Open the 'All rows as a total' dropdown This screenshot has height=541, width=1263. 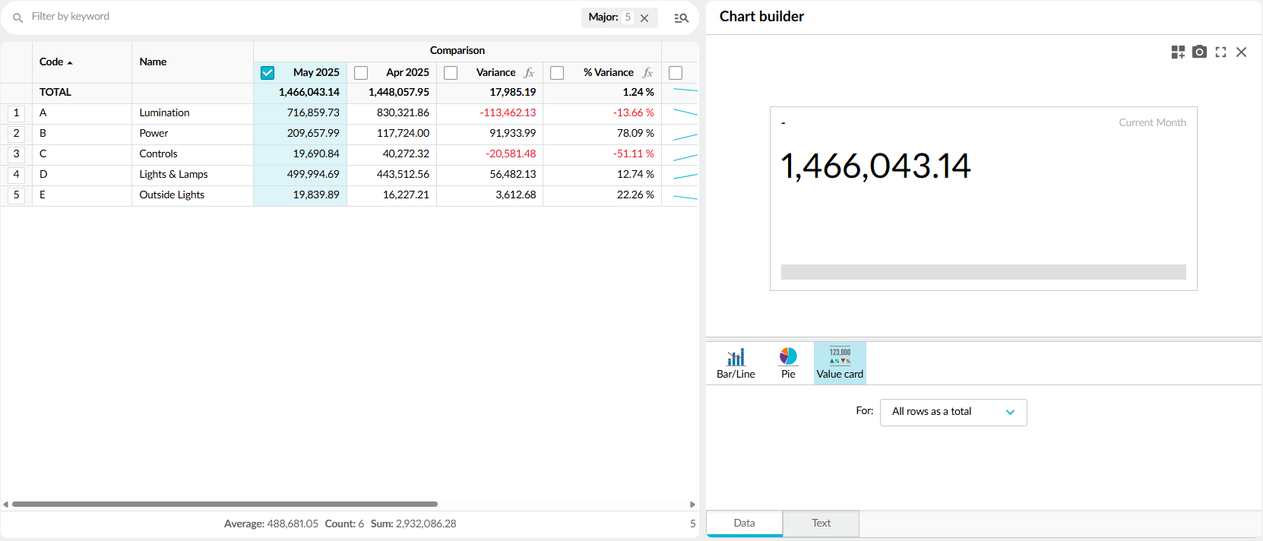tap(953, 412)
